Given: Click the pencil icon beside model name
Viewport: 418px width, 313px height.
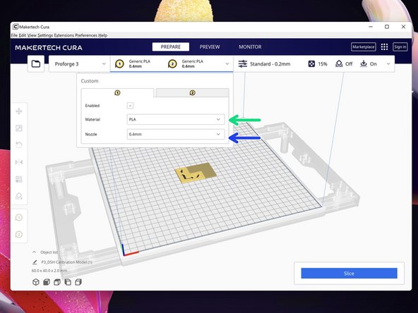Looking at the screenshot, I should 35,262.
